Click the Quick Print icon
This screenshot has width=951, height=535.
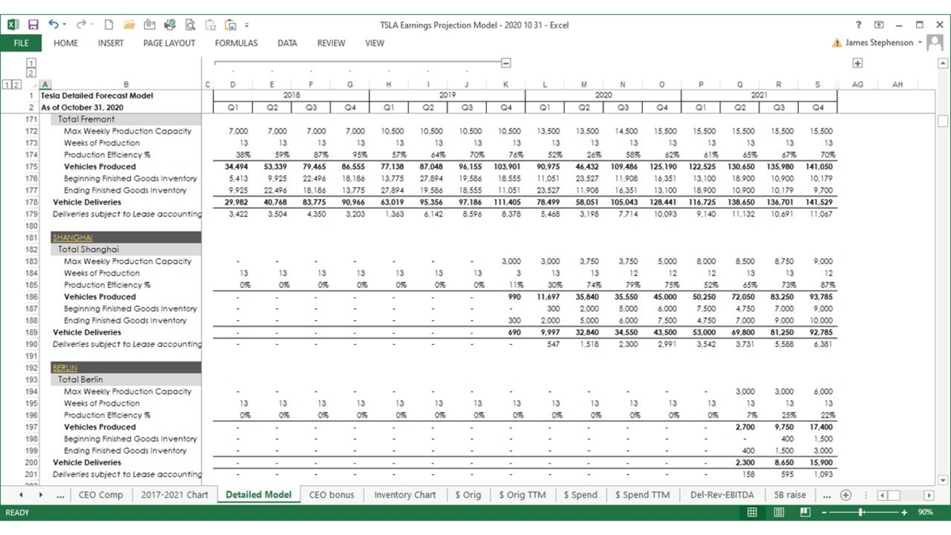(x=170, y=25)
